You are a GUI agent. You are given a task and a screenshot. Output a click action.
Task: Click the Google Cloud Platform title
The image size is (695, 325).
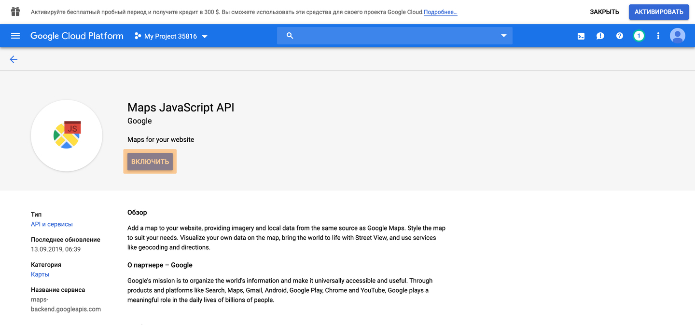point(77,36)
